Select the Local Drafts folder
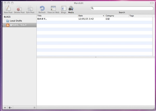 (x=19, y=21)
